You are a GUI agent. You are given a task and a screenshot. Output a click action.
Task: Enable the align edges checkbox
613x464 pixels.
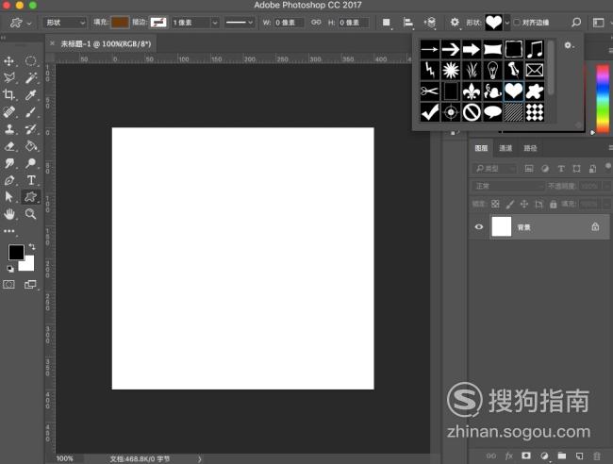pos(517,23)
